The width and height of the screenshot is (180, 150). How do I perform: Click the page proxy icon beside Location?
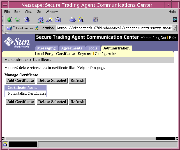click(x=37, y=28)
